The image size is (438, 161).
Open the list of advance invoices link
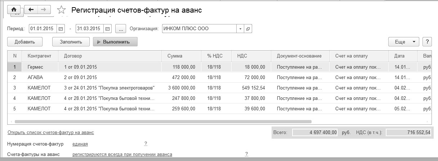51,133
